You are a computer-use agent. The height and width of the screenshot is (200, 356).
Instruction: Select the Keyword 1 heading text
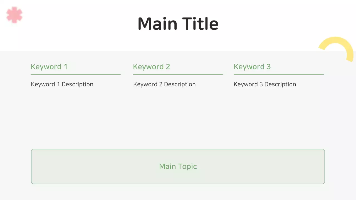pos(49,67)
